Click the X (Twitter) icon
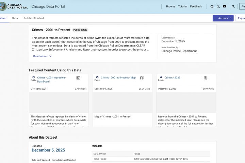245x163 pixels. [x=218, y=6]
